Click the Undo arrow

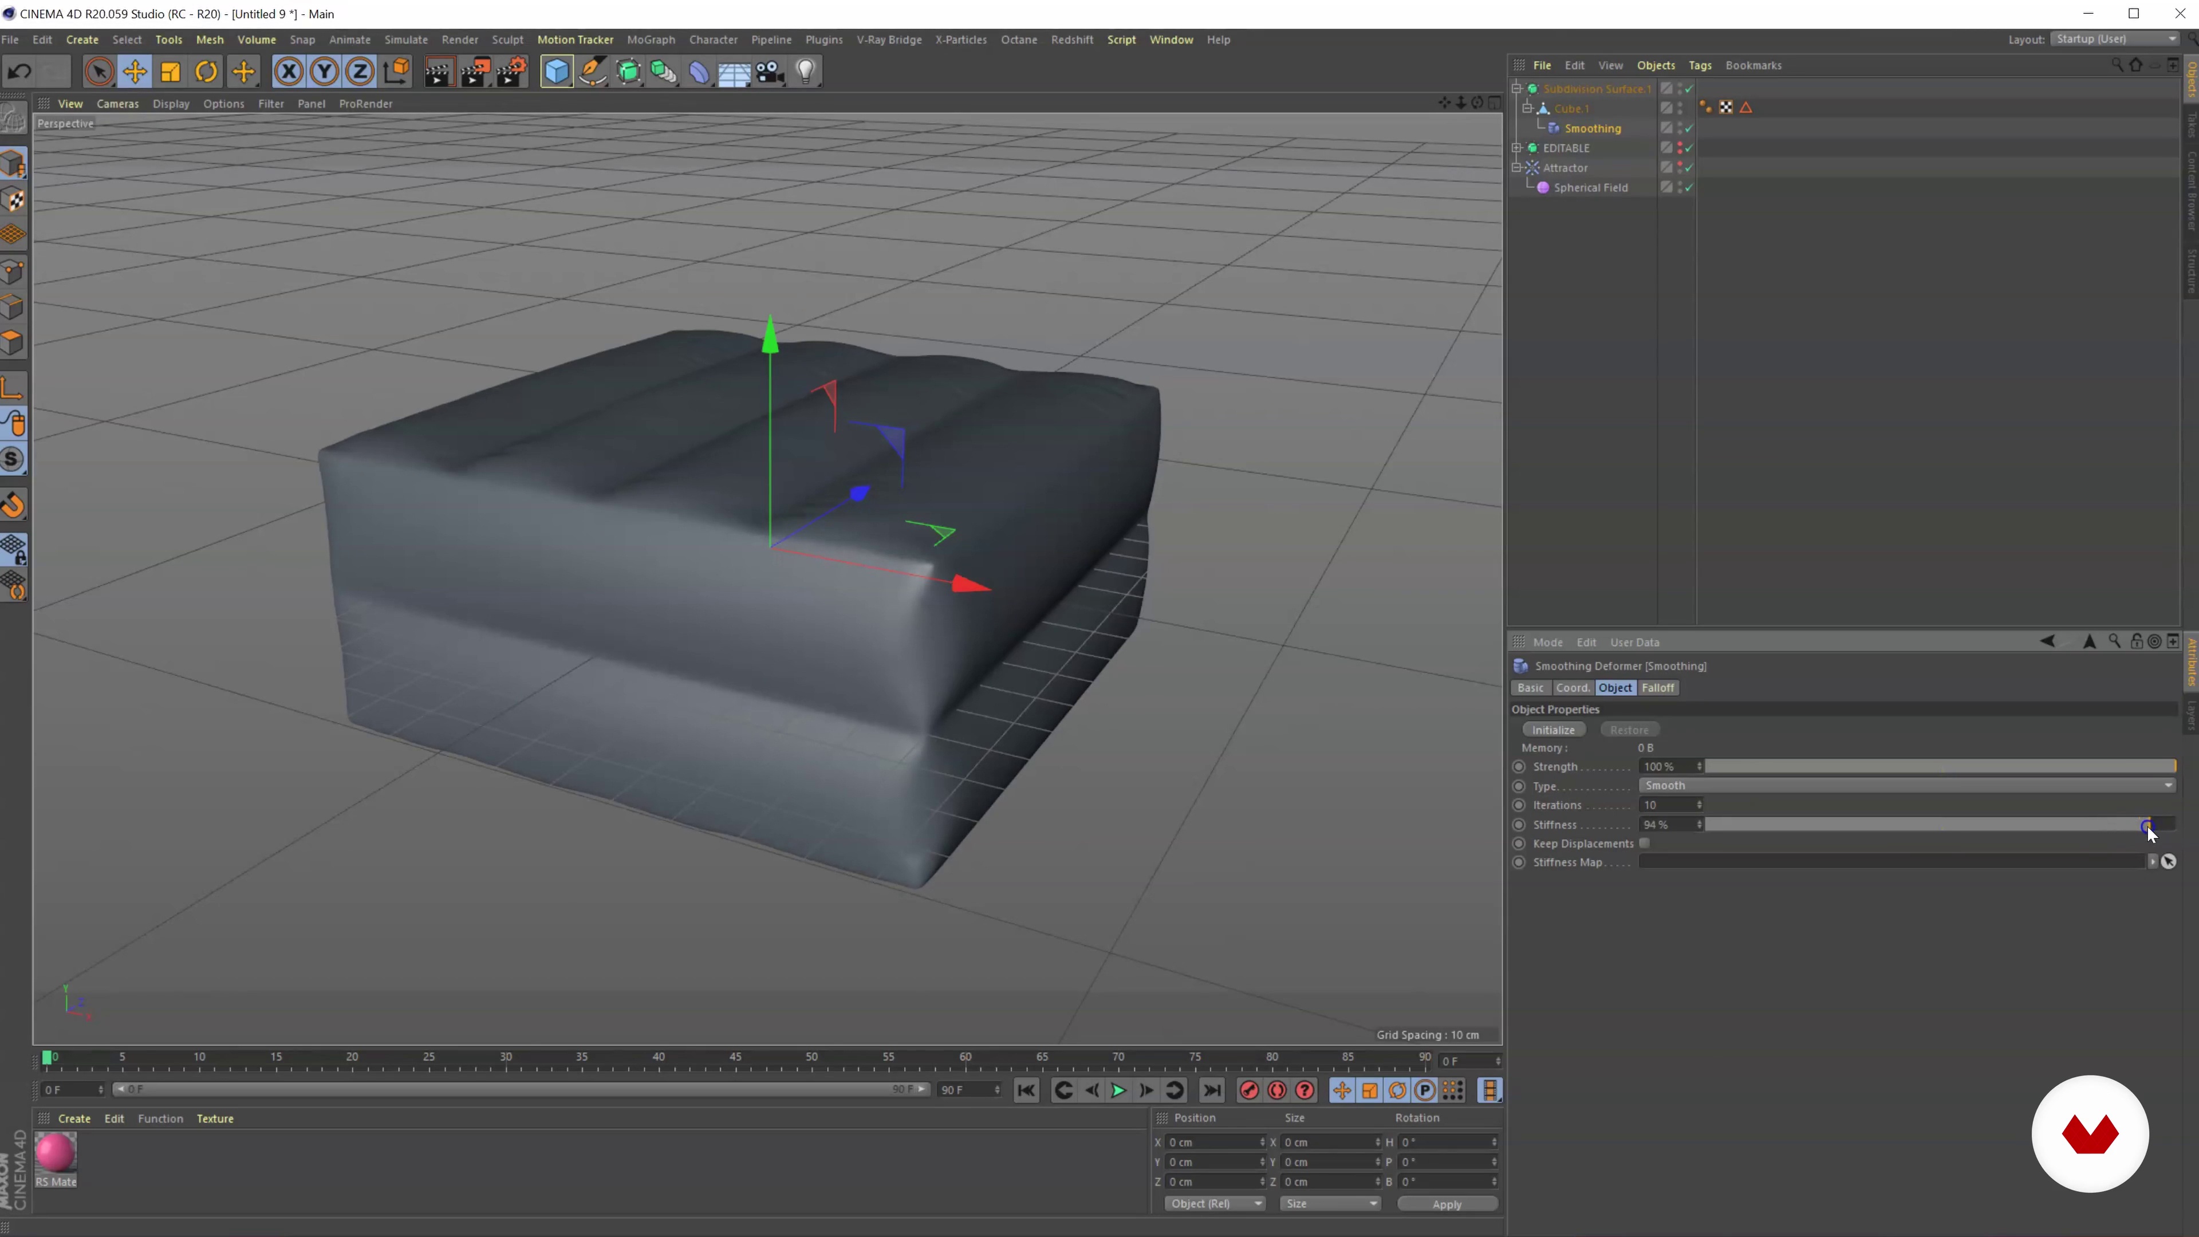19,72
